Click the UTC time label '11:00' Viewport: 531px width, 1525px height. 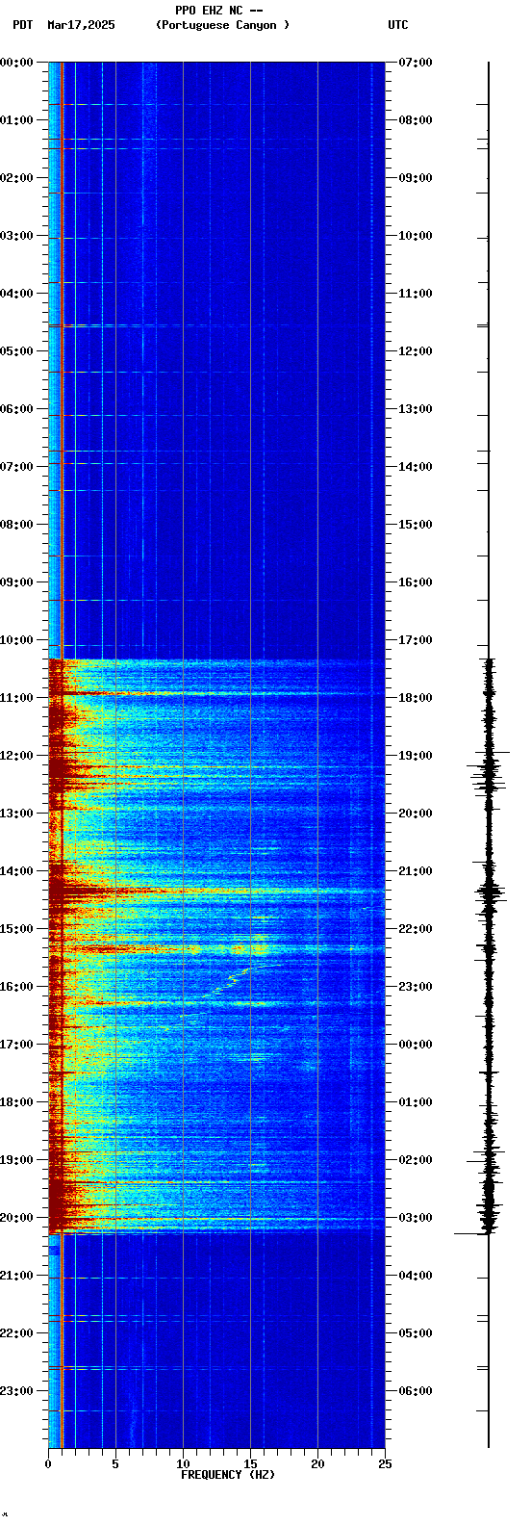416,294
